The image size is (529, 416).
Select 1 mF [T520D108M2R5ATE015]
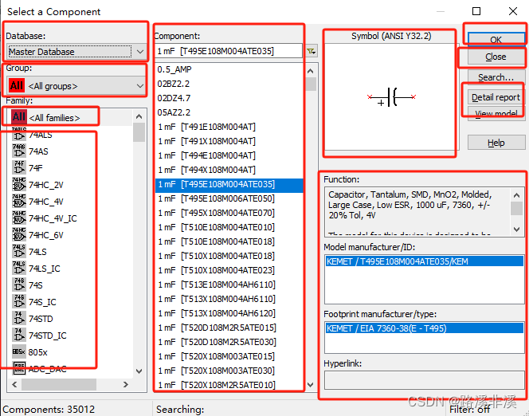coord(229,328)
